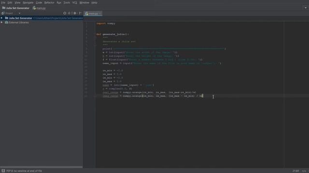Open the Refactor menu
The width and height of the screenshot is (309, 173).
[49, 2]
